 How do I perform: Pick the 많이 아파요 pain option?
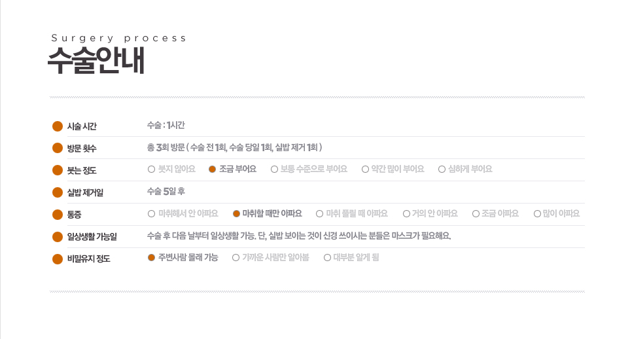pos(537,213)
